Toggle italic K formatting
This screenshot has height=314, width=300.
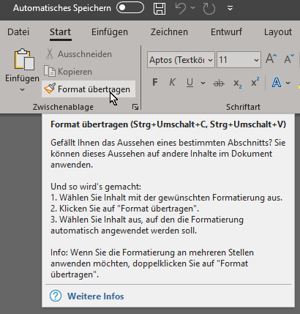pyautogui.click(x=172, y=83)
